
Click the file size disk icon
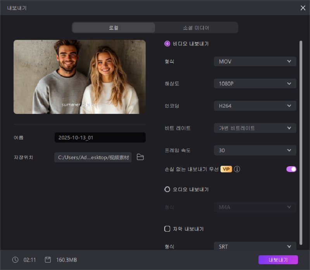coord(48,260)
